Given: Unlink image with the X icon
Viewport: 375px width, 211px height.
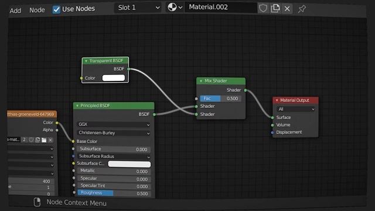Looking at the screenshot, I should (50, 140).
